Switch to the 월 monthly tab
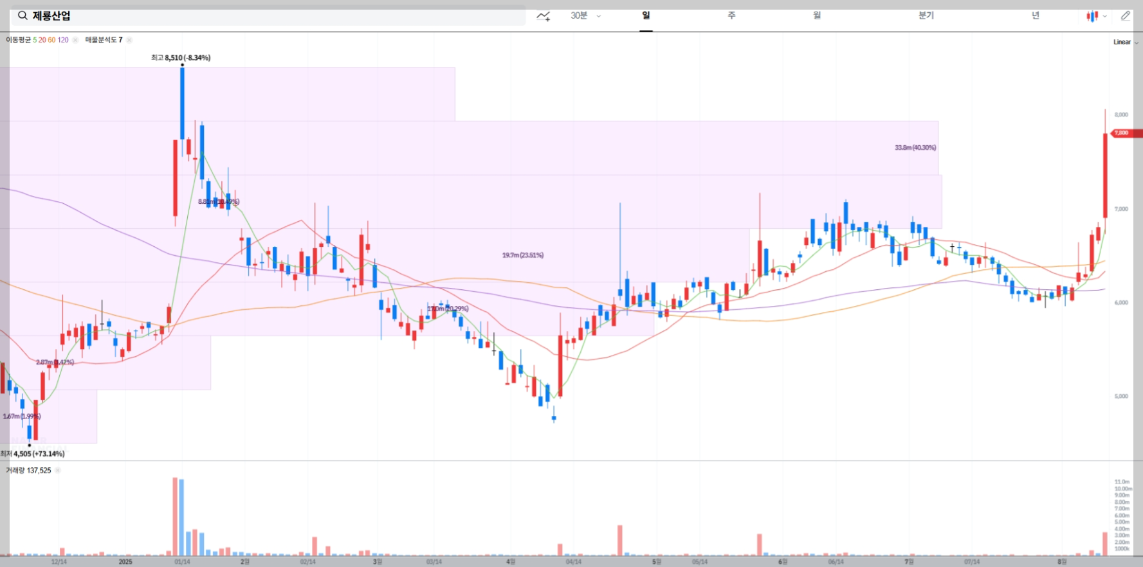1143x567 pixels. 817,15
